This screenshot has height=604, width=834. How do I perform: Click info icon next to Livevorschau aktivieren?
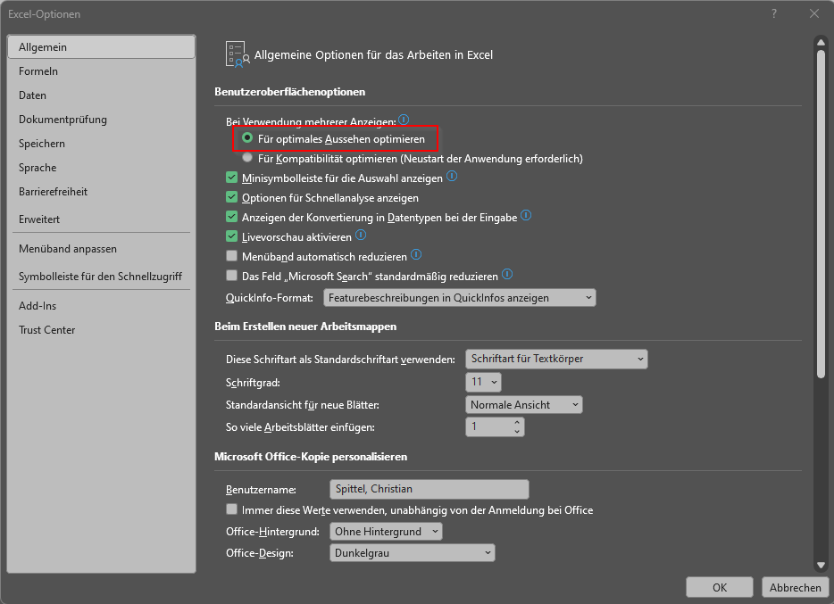[361, 235]
